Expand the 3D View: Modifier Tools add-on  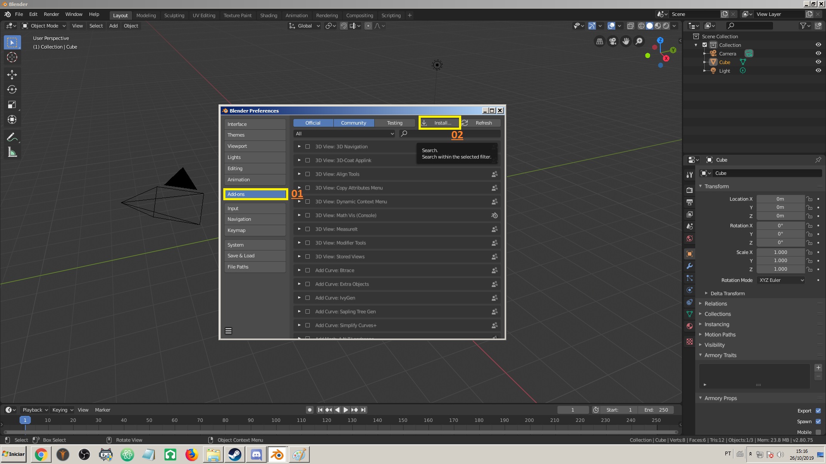tap(299, 243)
